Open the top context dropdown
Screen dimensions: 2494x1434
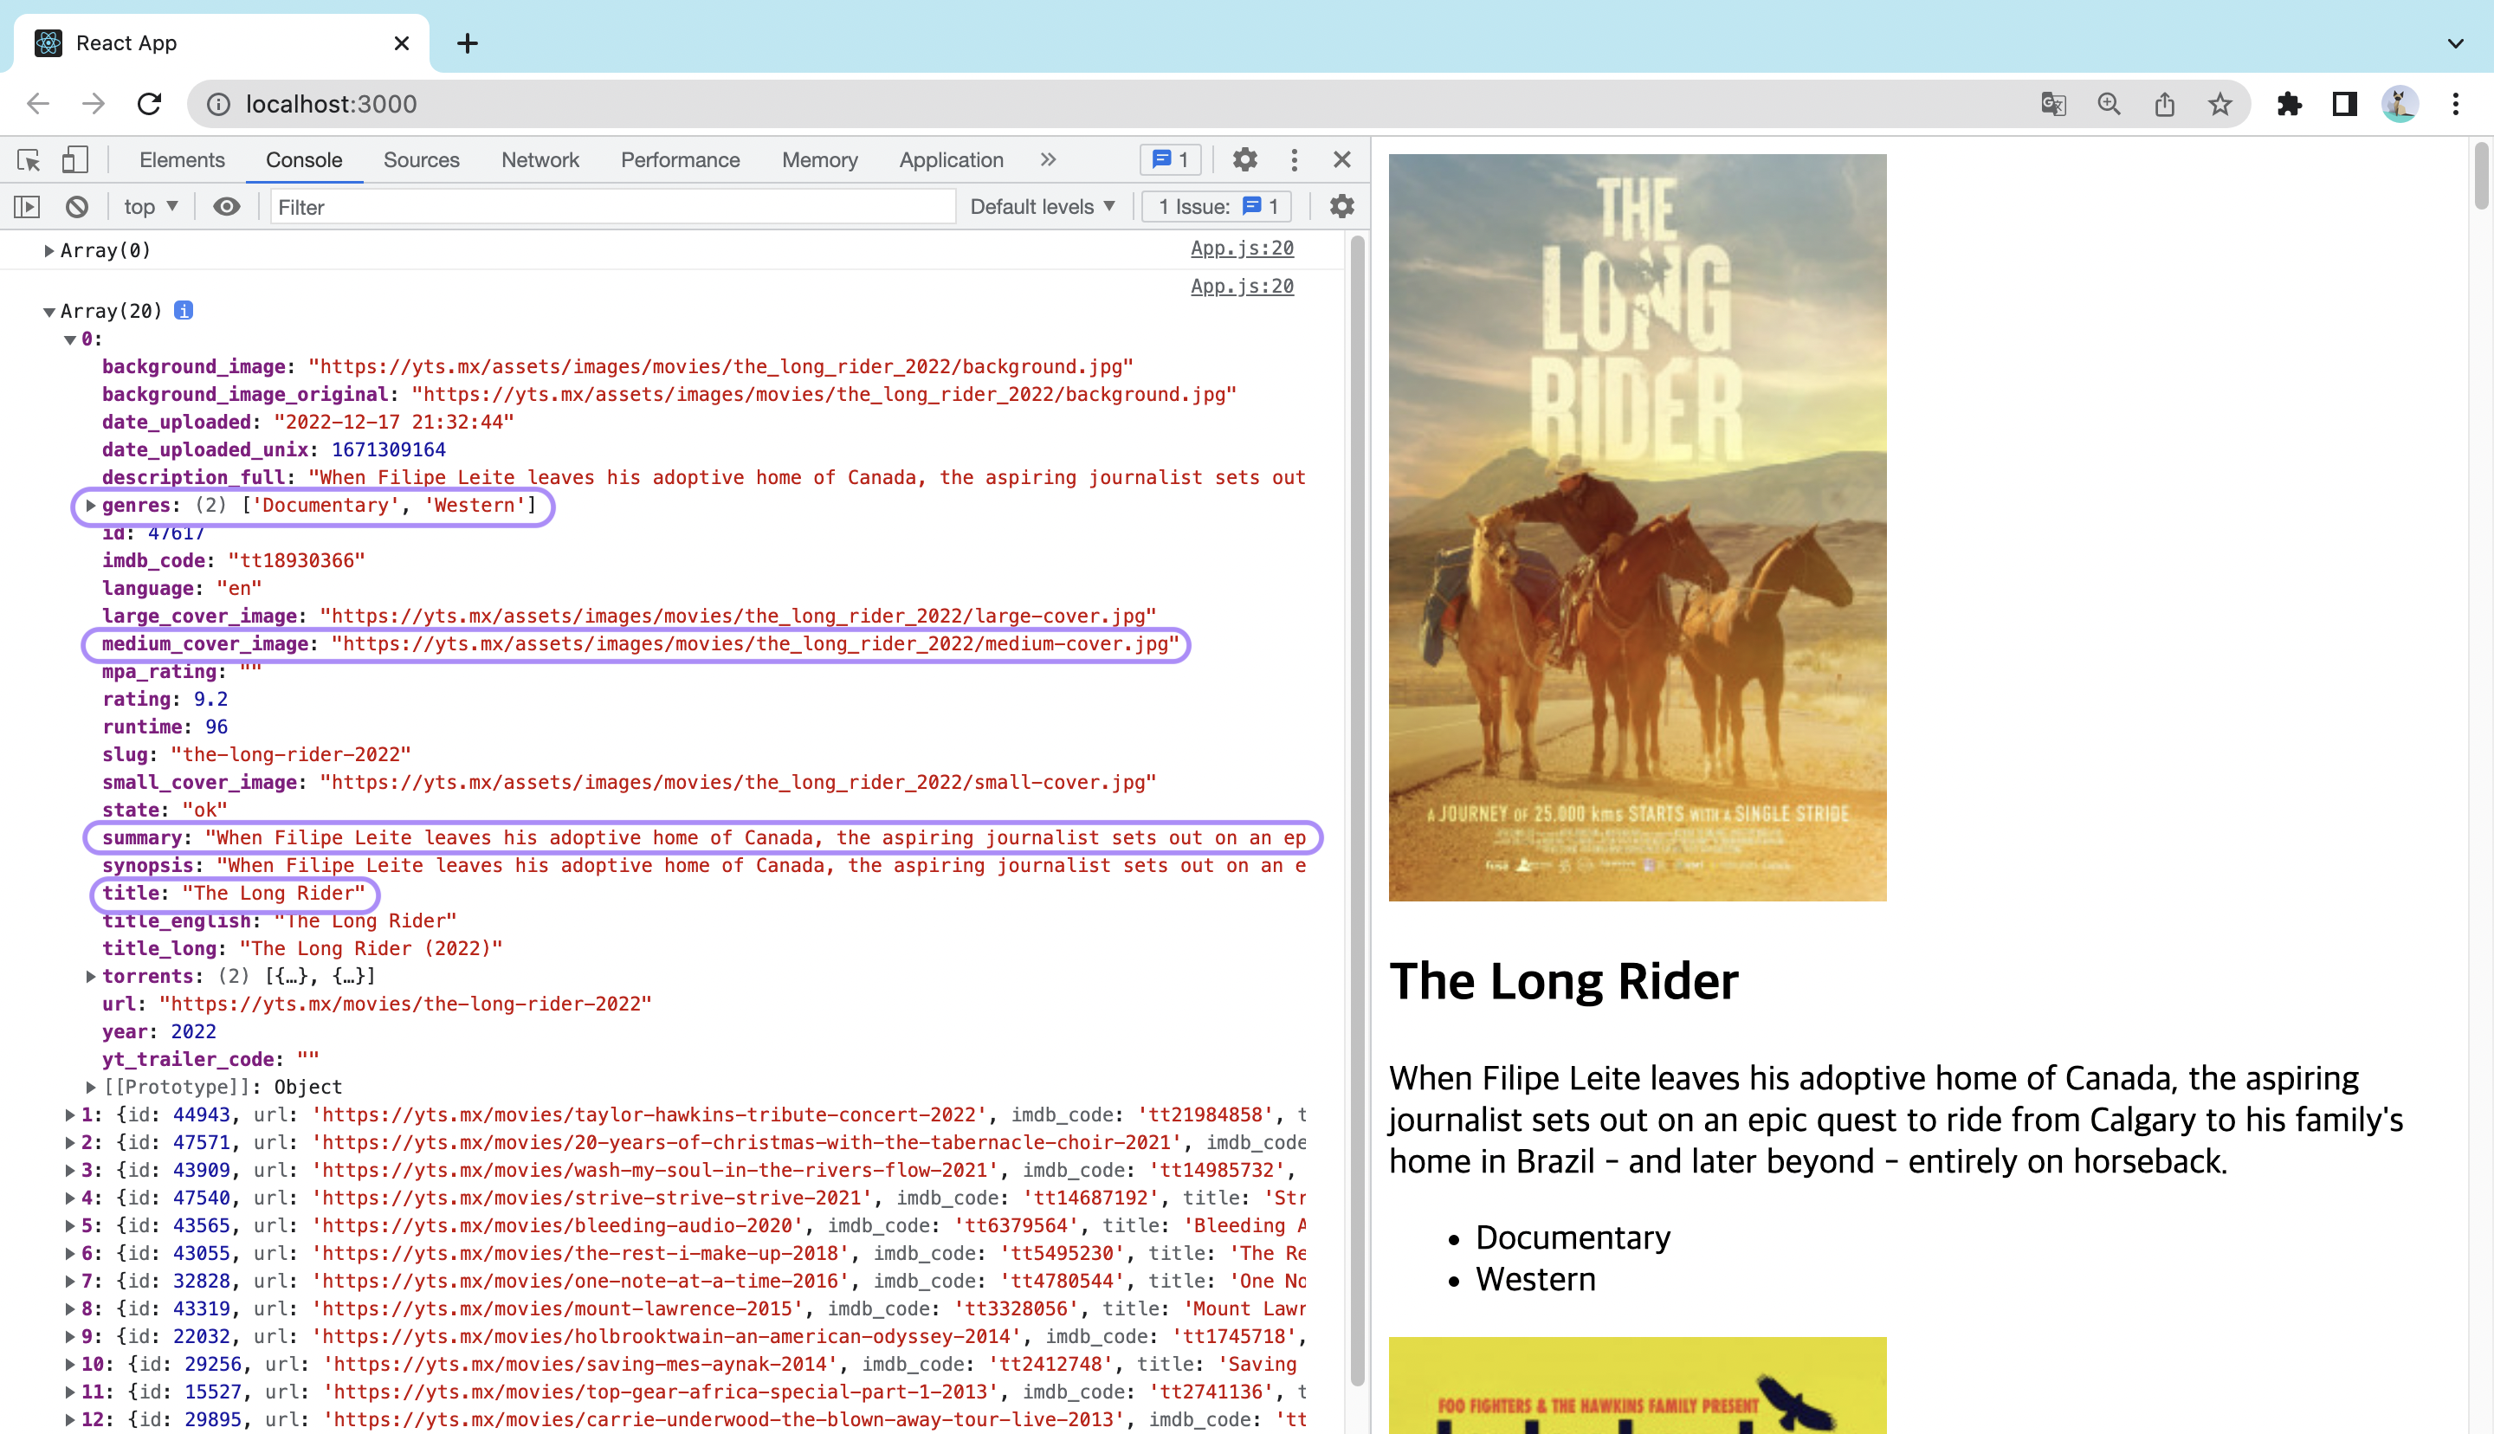coord(151,207)
